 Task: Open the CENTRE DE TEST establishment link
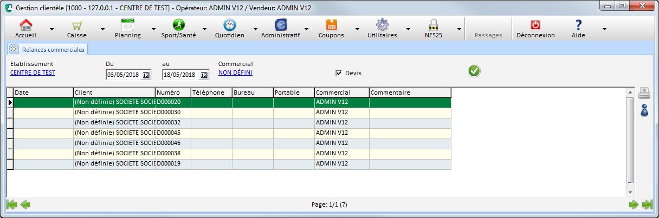click(x=33, y=72)
